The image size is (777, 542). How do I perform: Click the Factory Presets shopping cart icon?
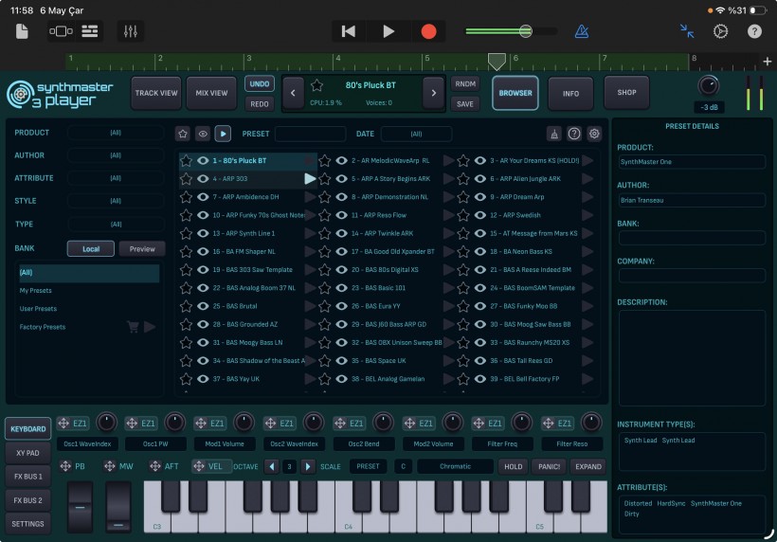133,327
